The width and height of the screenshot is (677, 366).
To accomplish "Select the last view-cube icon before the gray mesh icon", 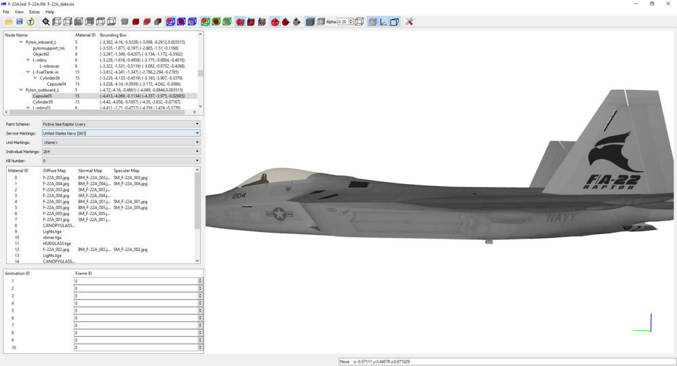I will point(112,22).
